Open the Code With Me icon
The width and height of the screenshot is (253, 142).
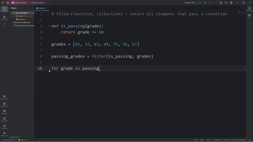tap(221, 3)
